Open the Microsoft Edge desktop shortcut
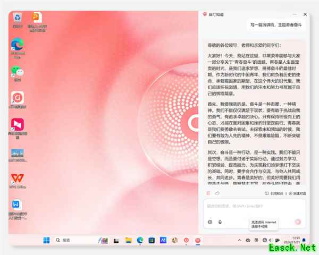 (18, 46)
